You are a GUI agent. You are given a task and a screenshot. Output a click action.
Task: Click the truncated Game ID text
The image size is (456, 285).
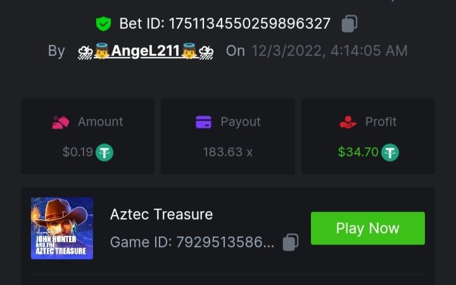(192, 242)
